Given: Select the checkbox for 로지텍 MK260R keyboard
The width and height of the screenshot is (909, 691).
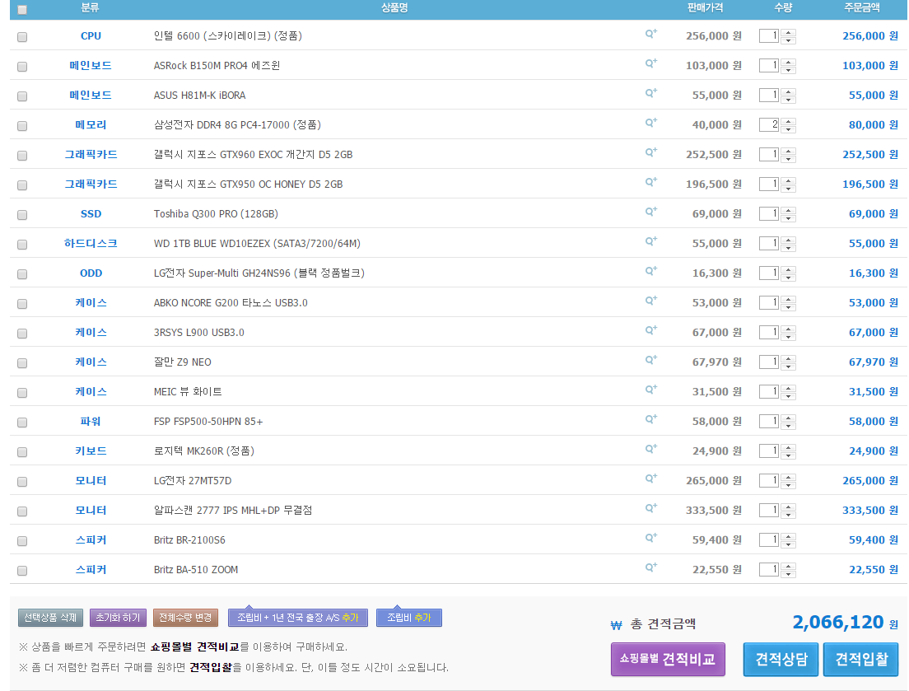Looking at the screenshot, I should pos(22,452).
